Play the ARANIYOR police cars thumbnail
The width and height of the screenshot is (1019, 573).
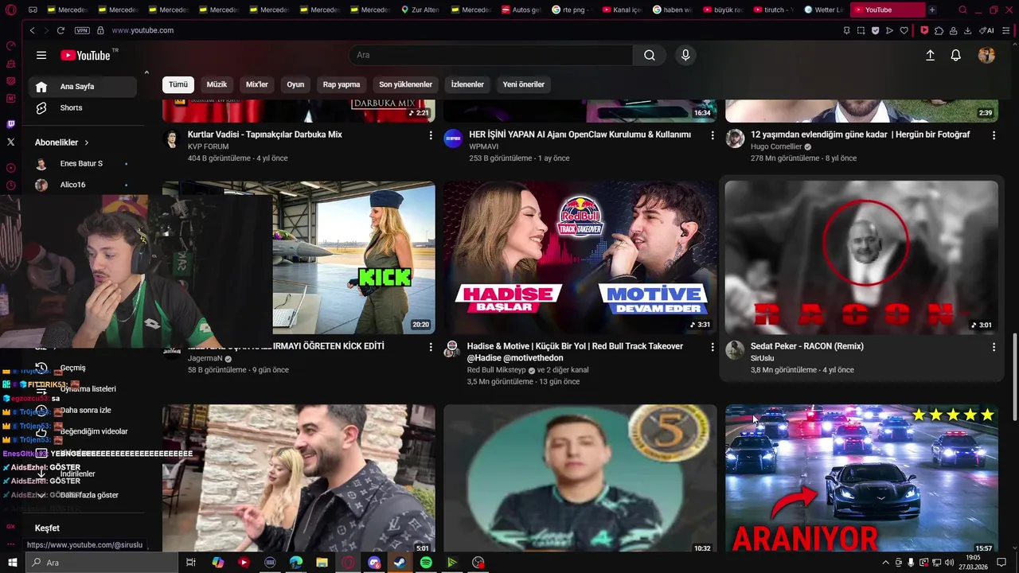tap(861, 478)
